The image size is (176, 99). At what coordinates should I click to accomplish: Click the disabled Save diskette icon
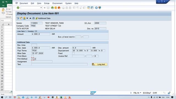coord(48,8)
